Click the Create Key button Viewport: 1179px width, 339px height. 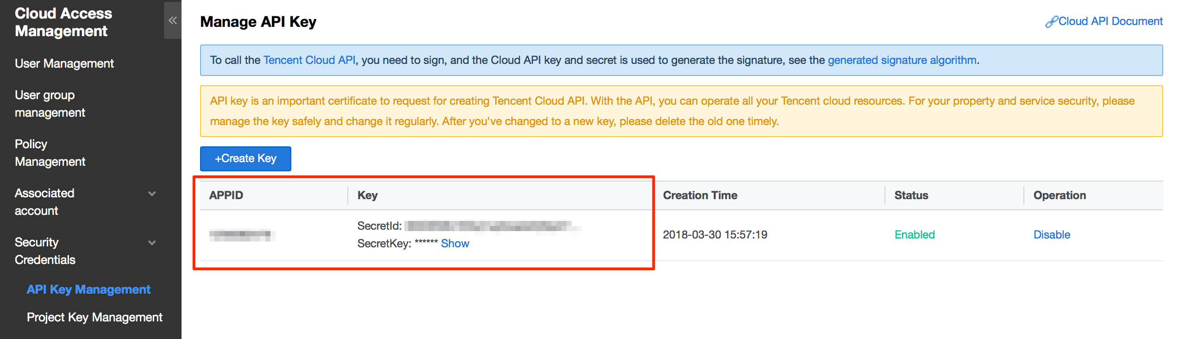(245, 159)
